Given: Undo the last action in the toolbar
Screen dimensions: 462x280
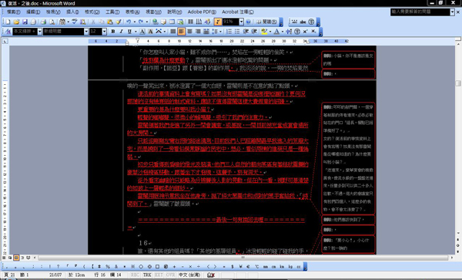Looking at the screenshot, I should click(x=129, y=22).
